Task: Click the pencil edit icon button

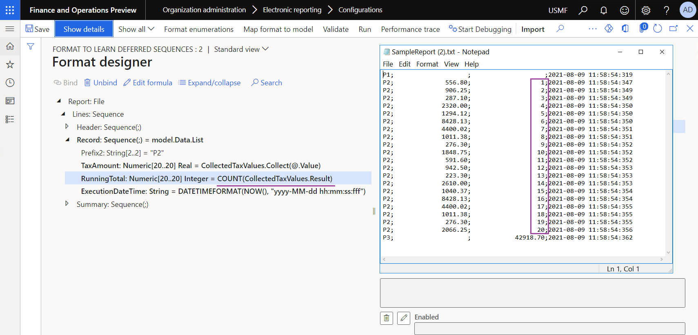Action: coord(404,318)
